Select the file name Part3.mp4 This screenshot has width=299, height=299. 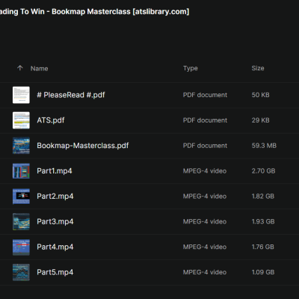pyautogui.click(x=55, y=221)
